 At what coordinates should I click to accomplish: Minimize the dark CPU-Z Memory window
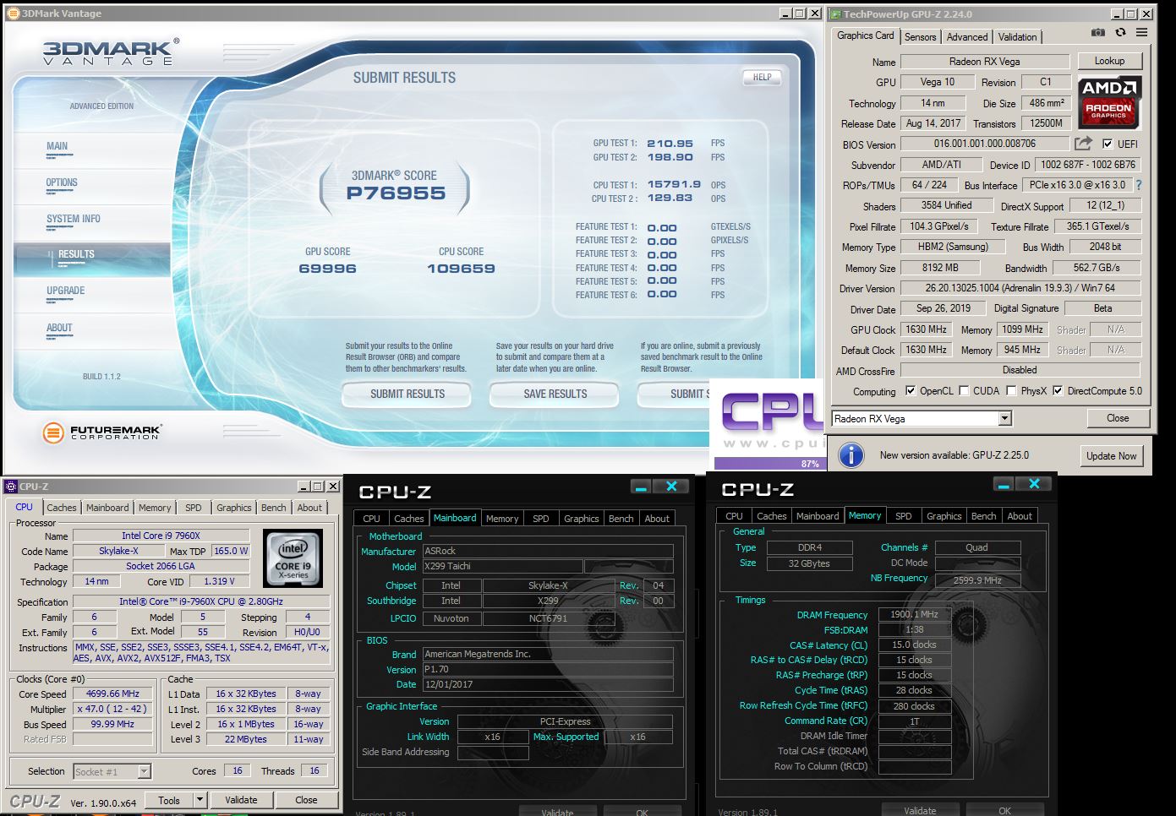[x=1004, y=484]
